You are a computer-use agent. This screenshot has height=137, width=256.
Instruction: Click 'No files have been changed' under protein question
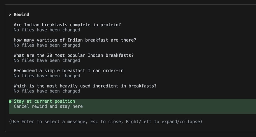(47, 30)
